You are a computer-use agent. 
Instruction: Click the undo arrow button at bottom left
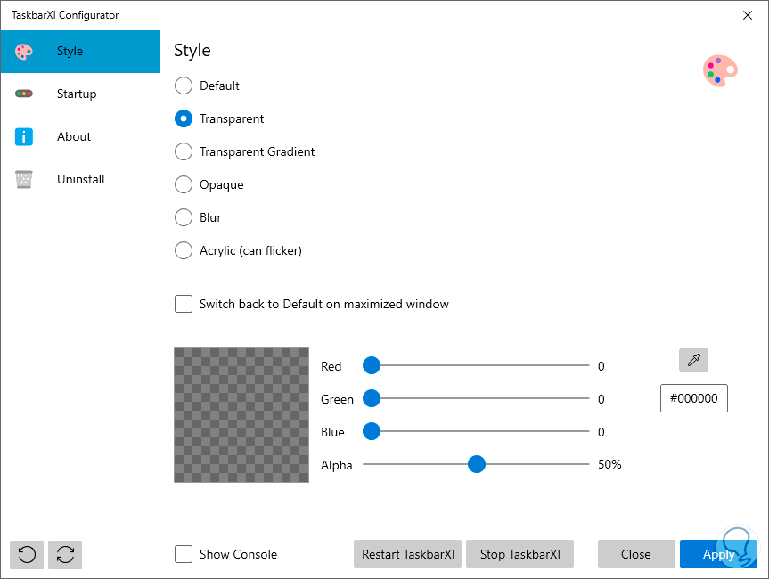[27, 554]
